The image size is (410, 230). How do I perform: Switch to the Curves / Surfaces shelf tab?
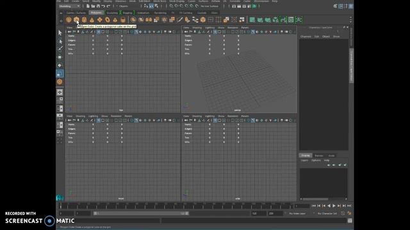(76, 13)
